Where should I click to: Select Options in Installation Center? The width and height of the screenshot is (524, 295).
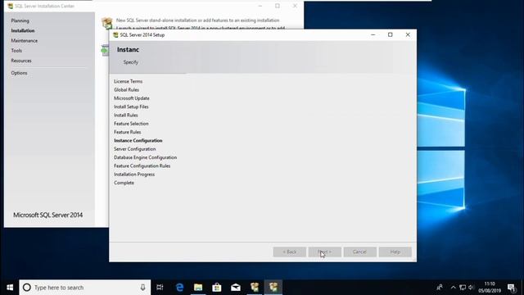pos(19,73)
